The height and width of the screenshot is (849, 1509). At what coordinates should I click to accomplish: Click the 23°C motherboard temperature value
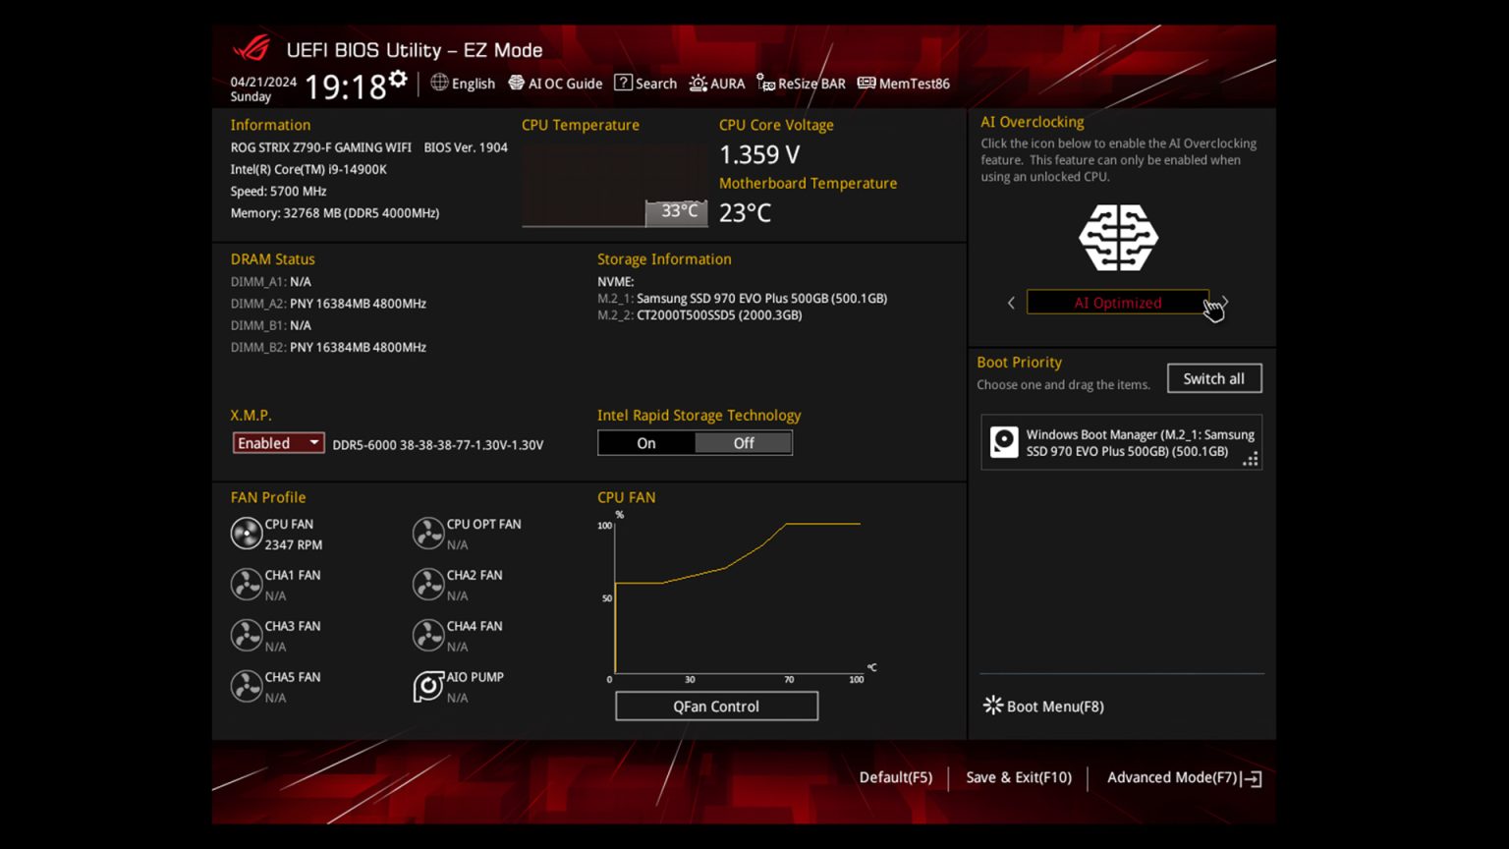point(745,212)
